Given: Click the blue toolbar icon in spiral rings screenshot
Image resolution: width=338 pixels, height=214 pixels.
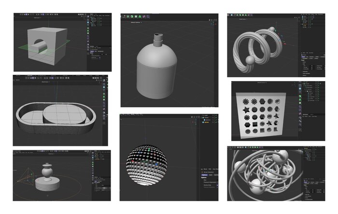Looking at the screenshot, I should click(232, 15).
